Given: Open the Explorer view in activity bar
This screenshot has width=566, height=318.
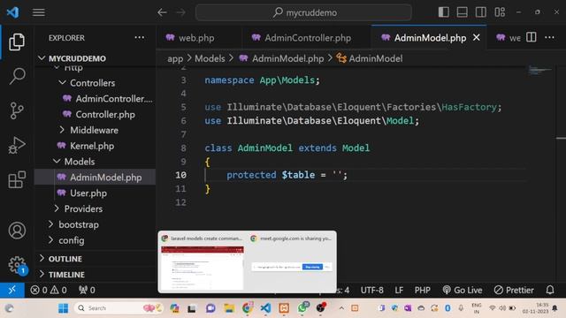Looking at the screenshot, I should [17, 42].
